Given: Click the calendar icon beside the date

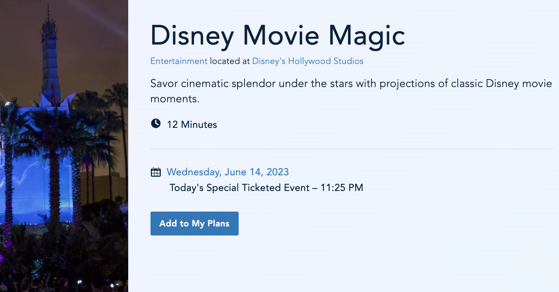Looking at the screenshot, I should click(156, 172).
